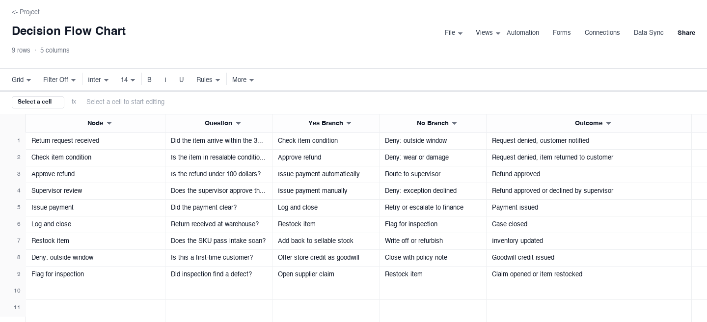Open the Node column header dropdown arrow
Viewport: 707px width, 322px height.
(x=109, y=124)
